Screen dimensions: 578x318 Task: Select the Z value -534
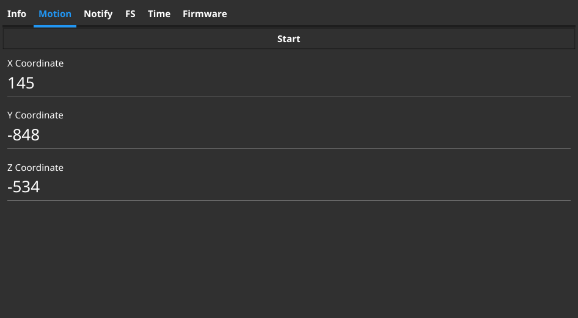[x=23, y=187]
